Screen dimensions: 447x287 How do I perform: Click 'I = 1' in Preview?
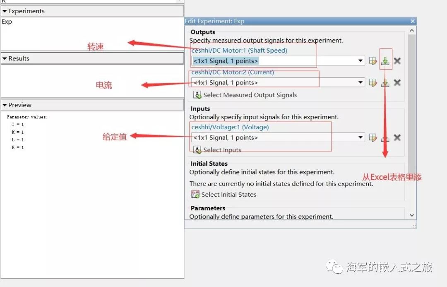[x=18, y=124]
